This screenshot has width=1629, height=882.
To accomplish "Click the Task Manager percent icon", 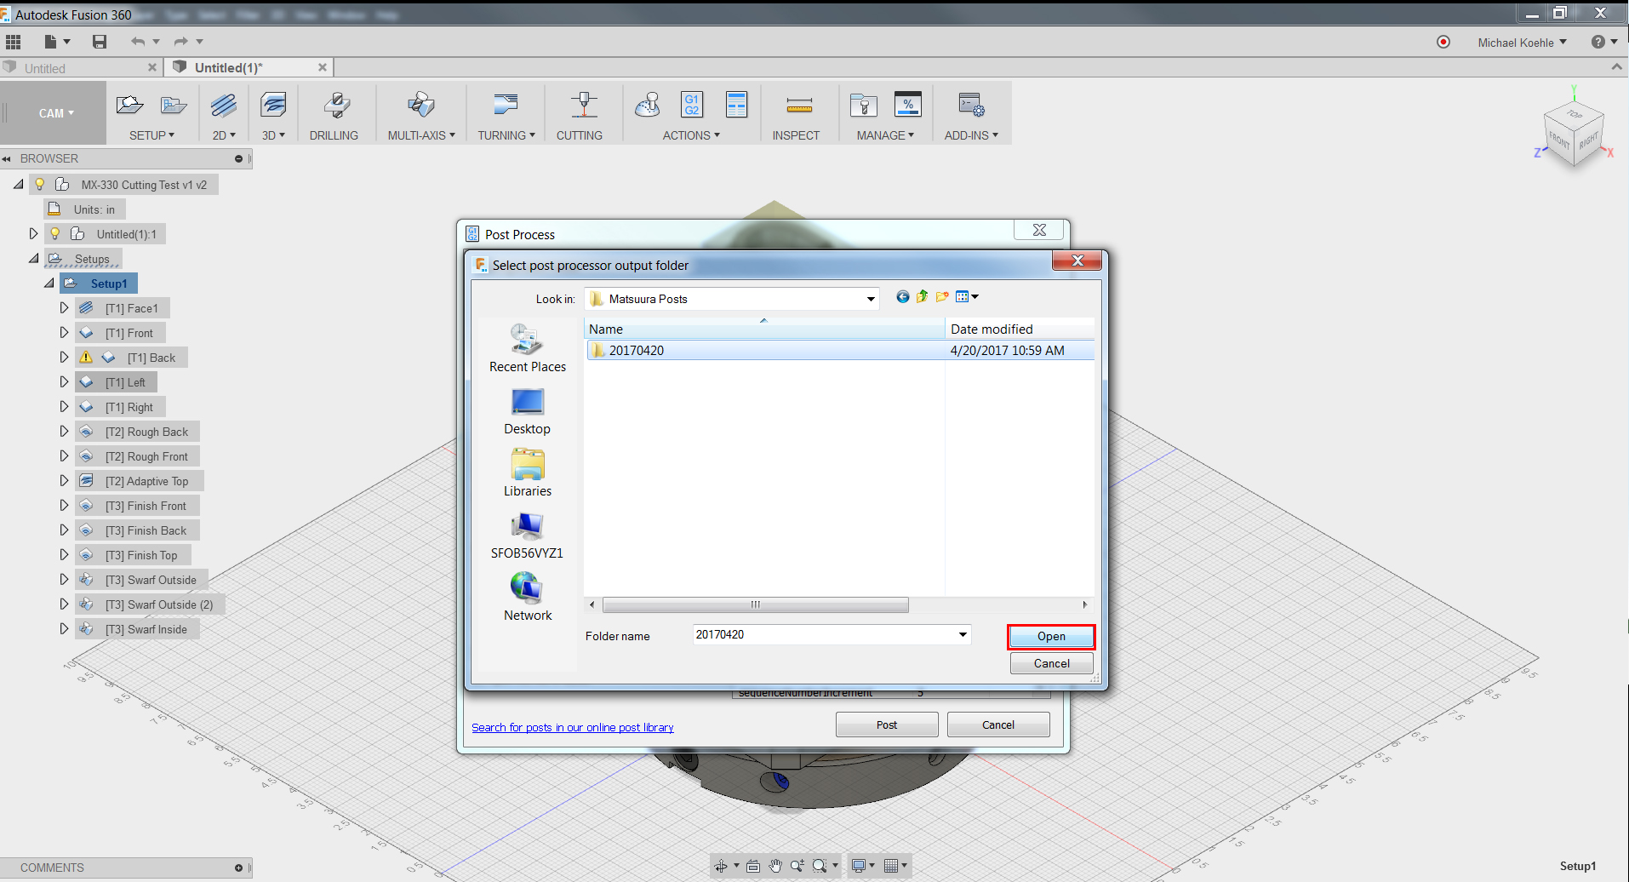I will [908, 105].
